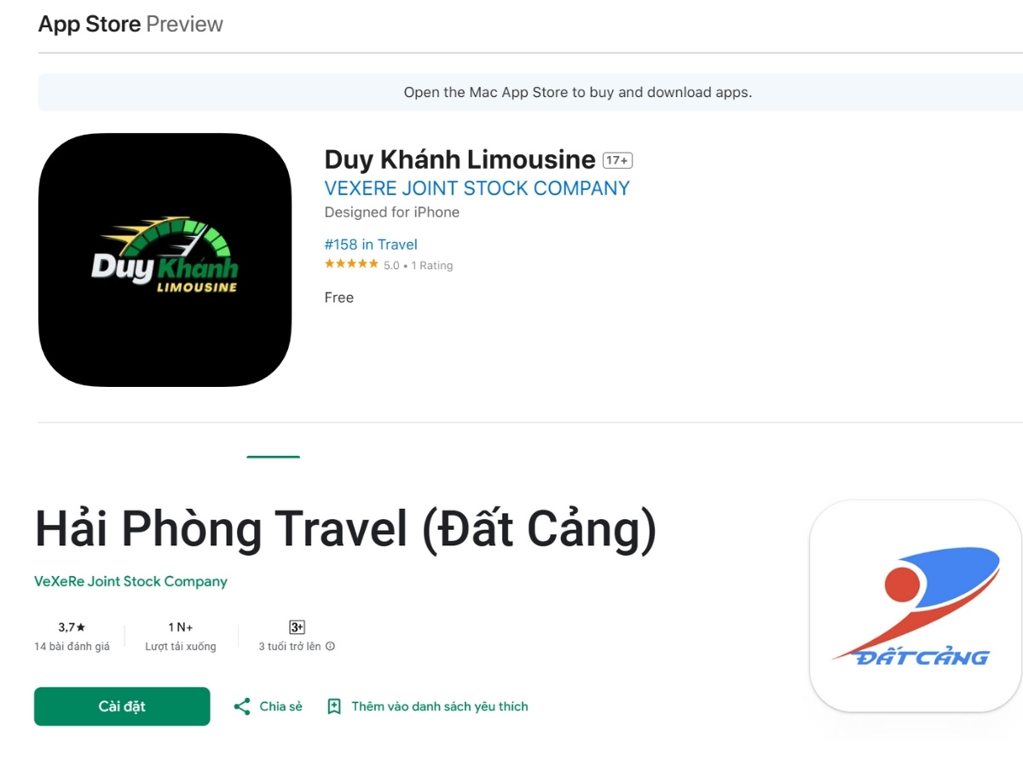Viewport: 1023px width, 767px height.
Task: Open the #158 in Travel chart link
Action: [371, 245]
